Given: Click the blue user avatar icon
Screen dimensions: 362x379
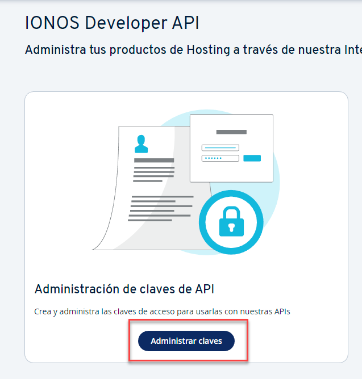Looking at the screenshot, I should coord(141,144).
